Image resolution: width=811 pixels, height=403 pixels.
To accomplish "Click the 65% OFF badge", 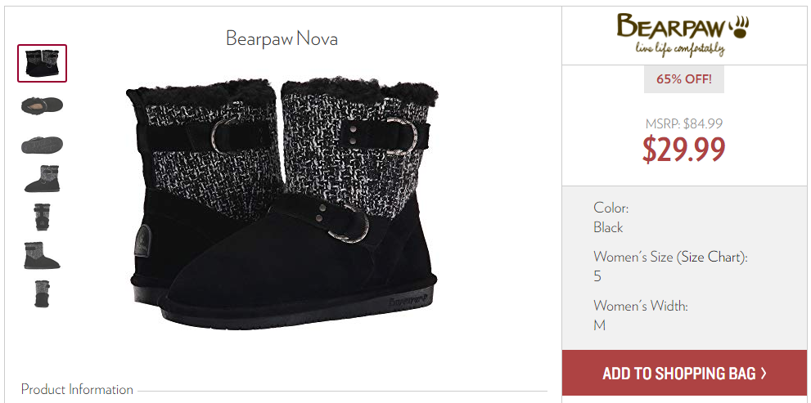I will (684, 79).
